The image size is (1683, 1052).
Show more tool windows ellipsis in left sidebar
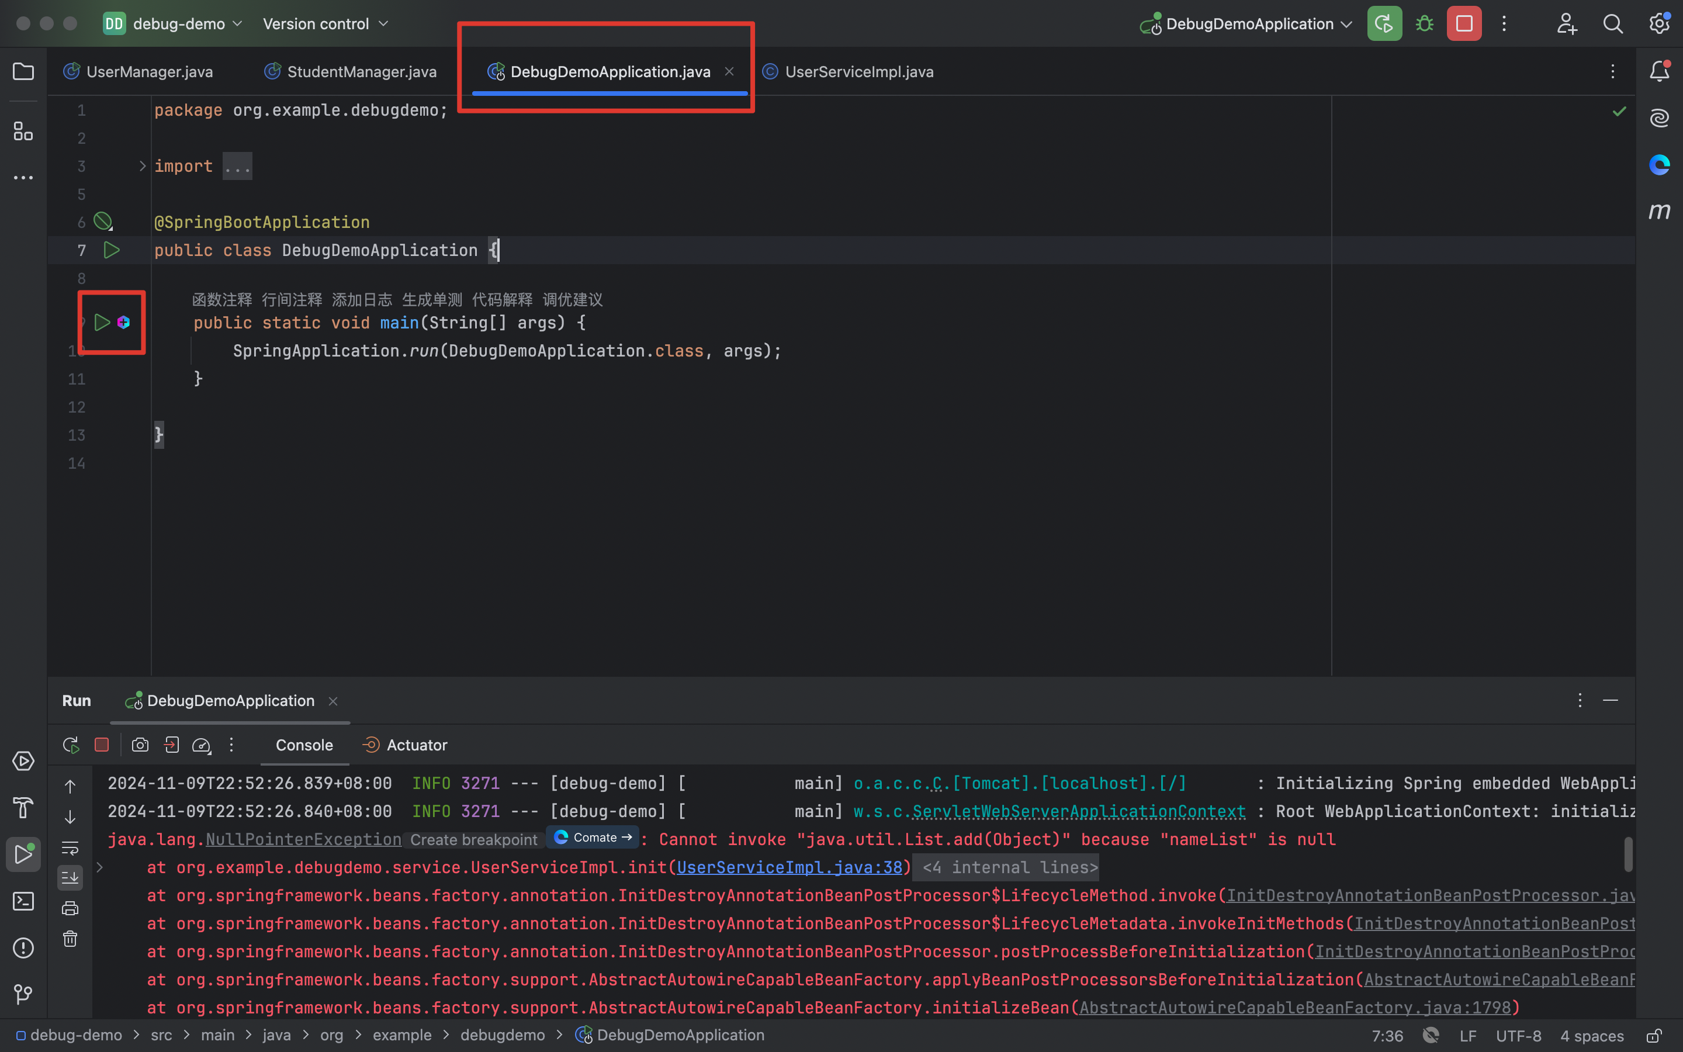[23, 178]
